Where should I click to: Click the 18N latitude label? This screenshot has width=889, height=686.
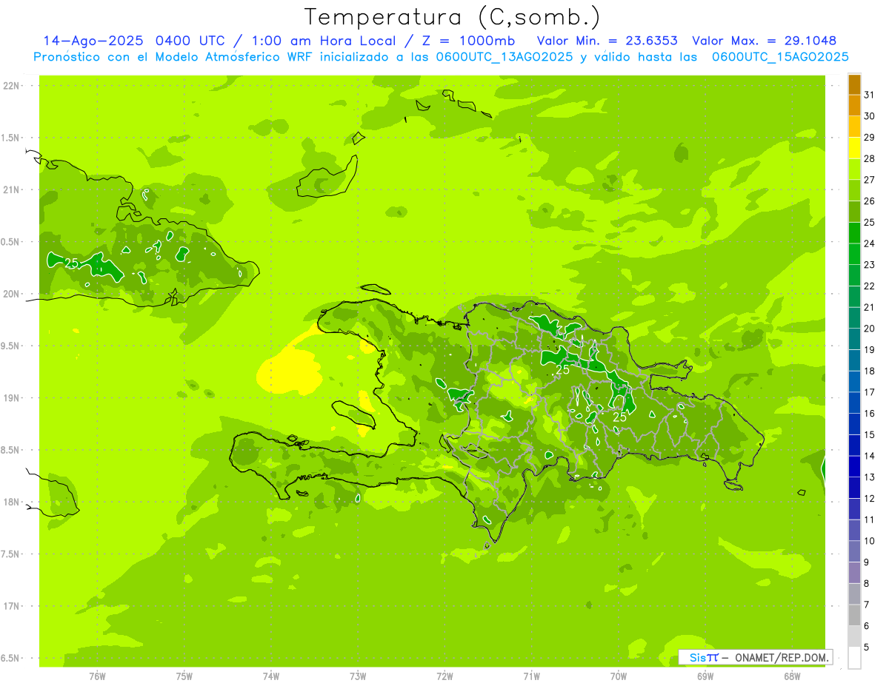(x=11, y=502)
